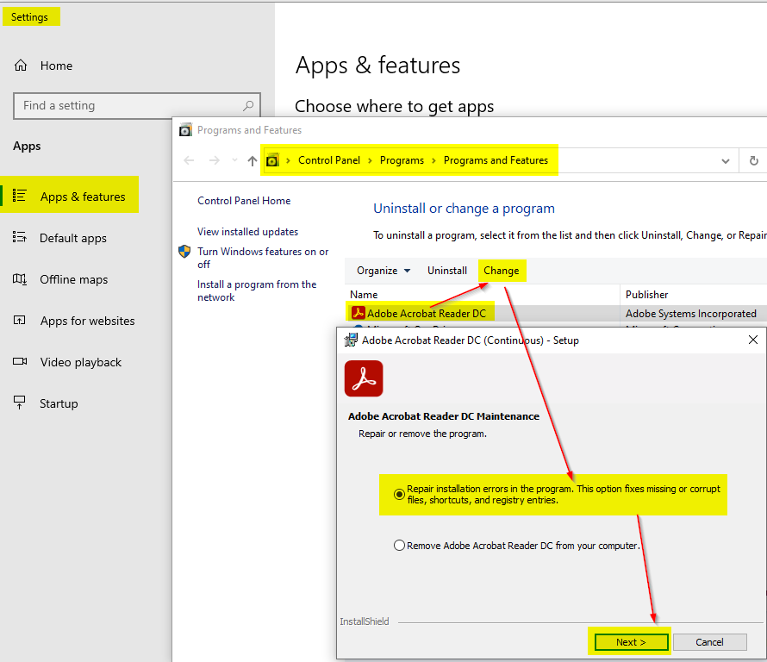This screenshot has height=662, width=767.
Task: Open the View installed updates link
Action: pyautogui.click(x=247, y=232)
